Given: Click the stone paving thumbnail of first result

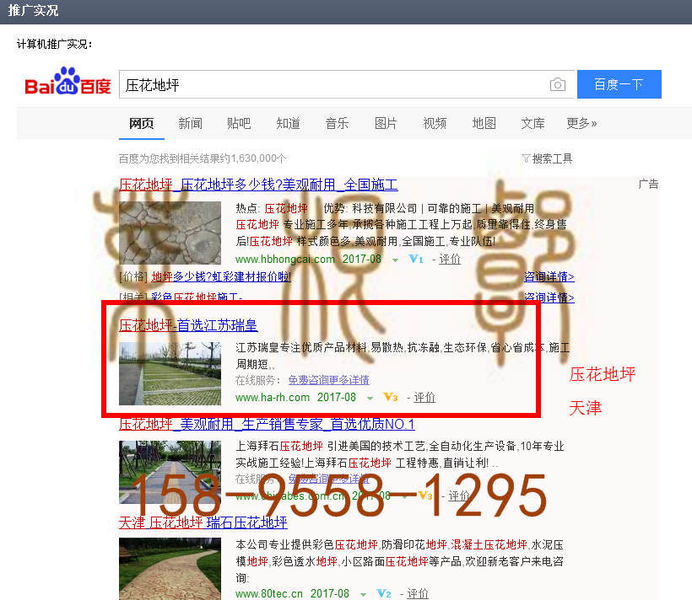Looking at the screenshot, I should pos(170,233).
